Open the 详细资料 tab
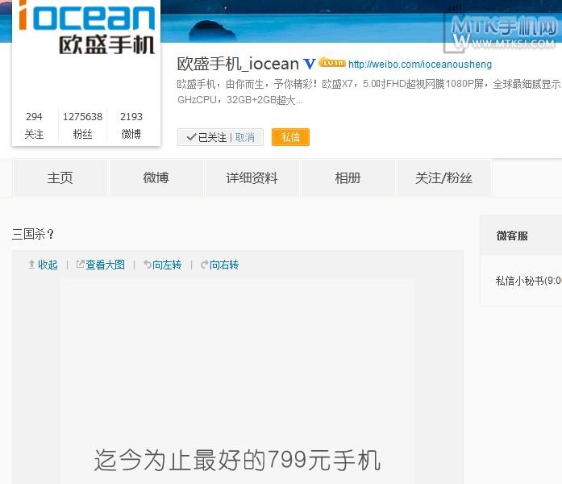The height and width of the screenshot is (484, 562). (252, 177)
